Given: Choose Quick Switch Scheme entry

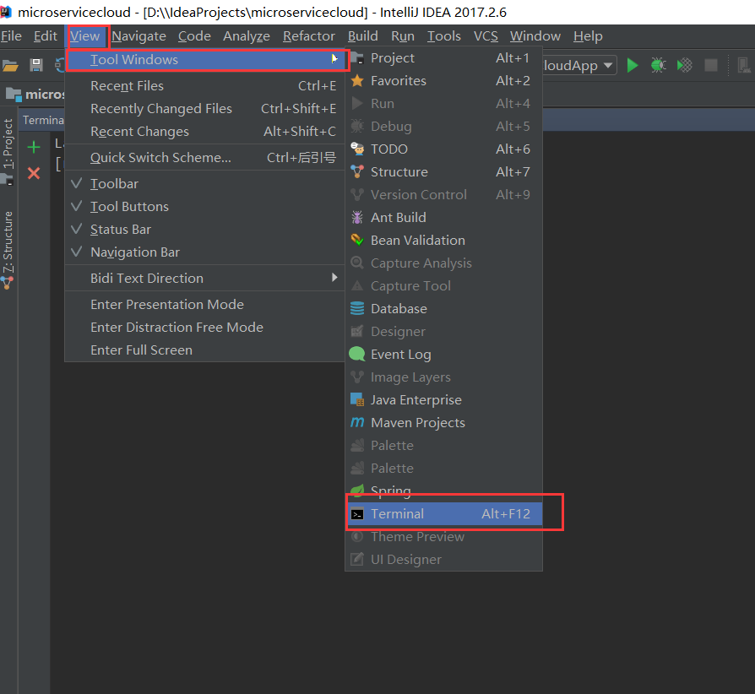Looking at the screenshot, I should 204,157.
